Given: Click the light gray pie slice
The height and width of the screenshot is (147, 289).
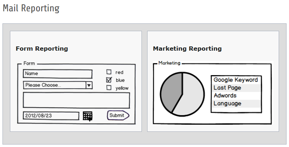Looking at the screenshot, I should pyautogui.click(x=193, y=96).
